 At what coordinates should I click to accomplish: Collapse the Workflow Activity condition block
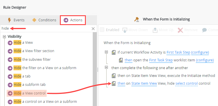point(106,52)
